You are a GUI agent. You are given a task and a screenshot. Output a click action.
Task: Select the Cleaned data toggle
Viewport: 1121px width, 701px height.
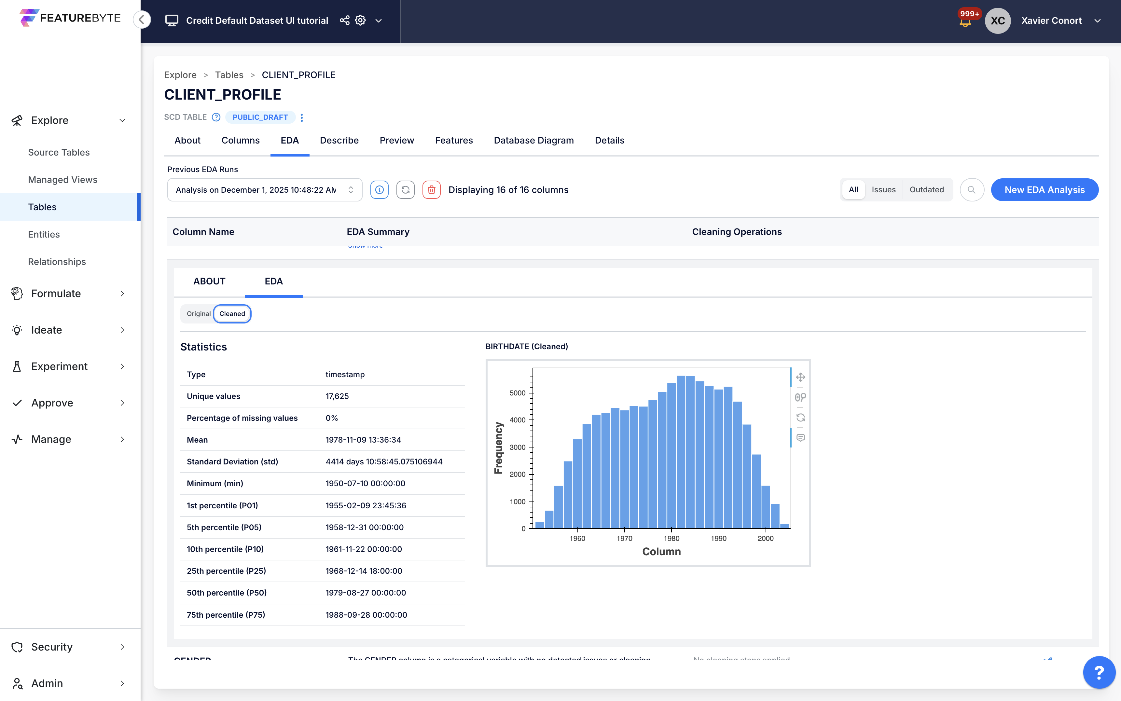(232, 314)
